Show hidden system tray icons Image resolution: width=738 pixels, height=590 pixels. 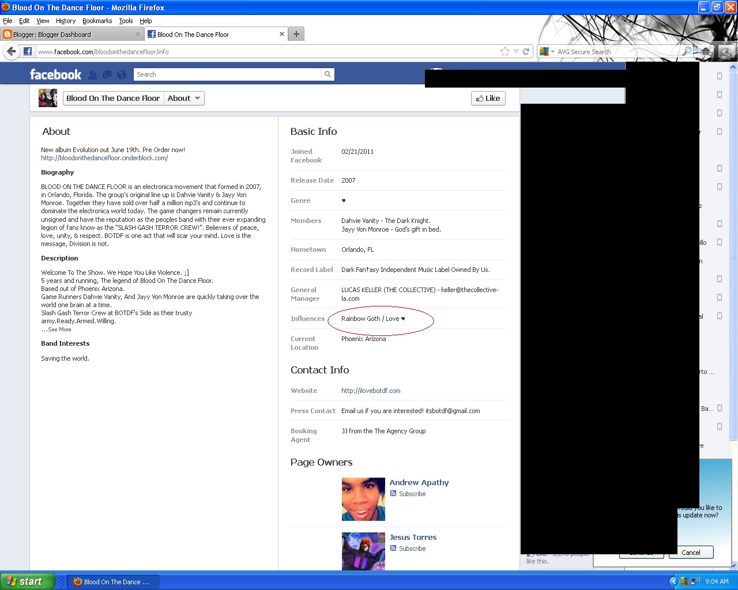[673, 581]
